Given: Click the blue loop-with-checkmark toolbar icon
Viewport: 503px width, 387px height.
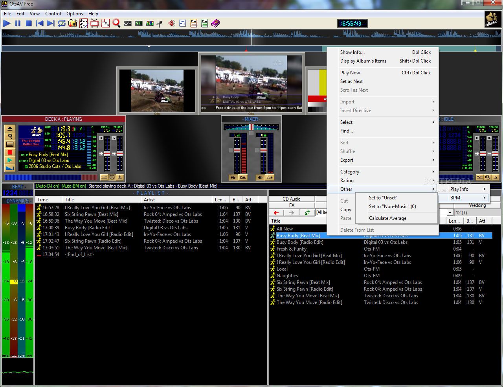Looking at the screenshot, I should 62,24.
